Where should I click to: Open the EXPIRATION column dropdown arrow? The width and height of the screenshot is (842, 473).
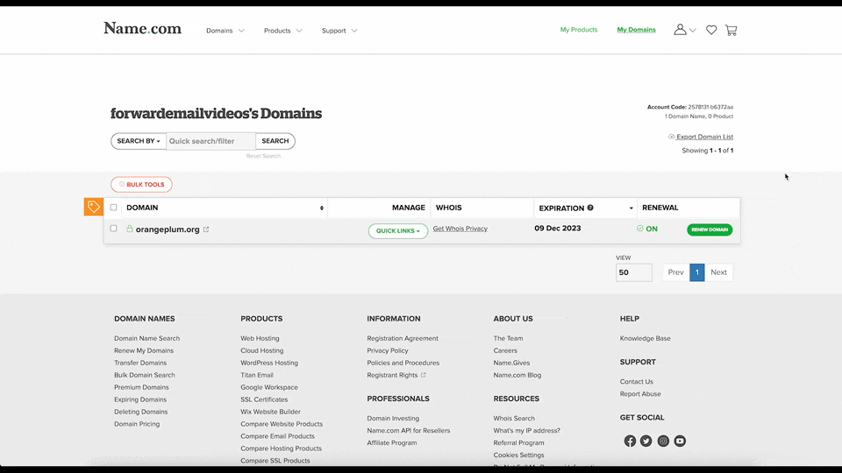tap(631, 208)
